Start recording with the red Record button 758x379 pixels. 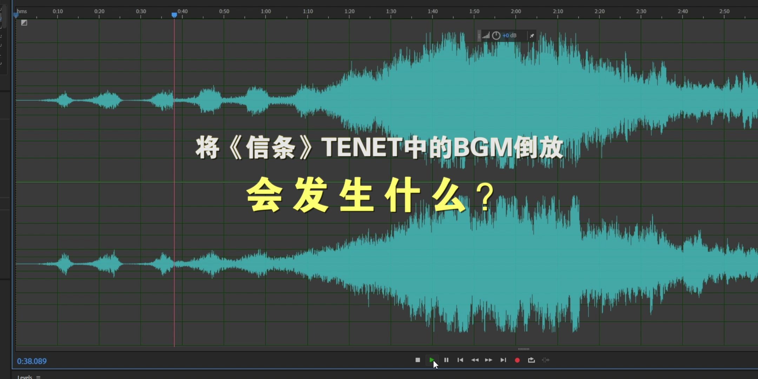tap(517, 360)
